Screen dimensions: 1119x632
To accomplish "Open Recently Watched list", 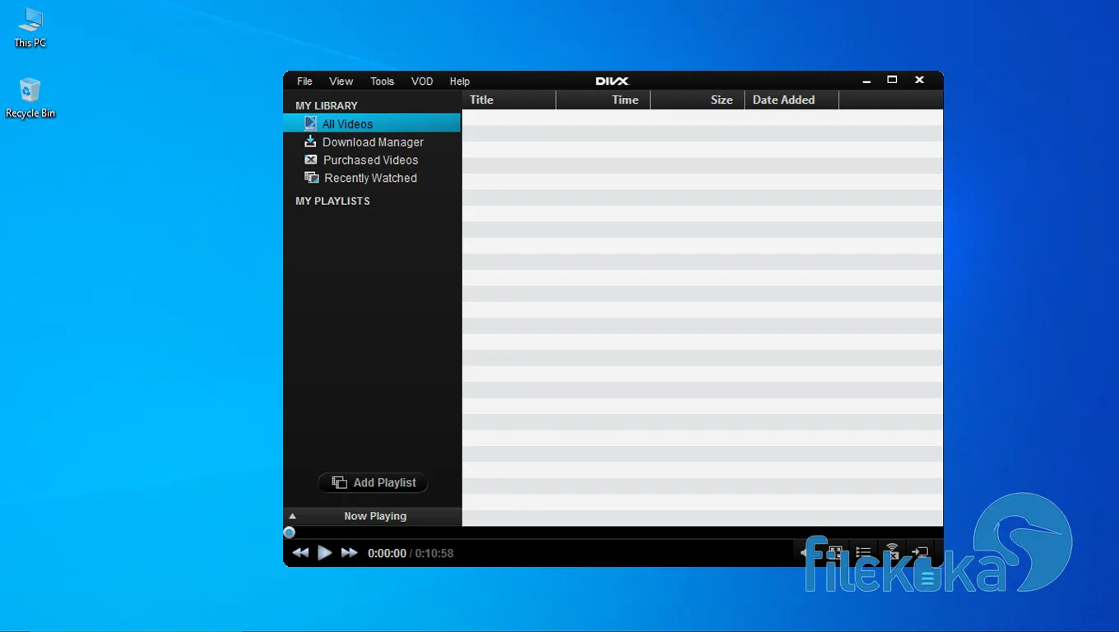I will pyautogui.click(x=370, y=178).
